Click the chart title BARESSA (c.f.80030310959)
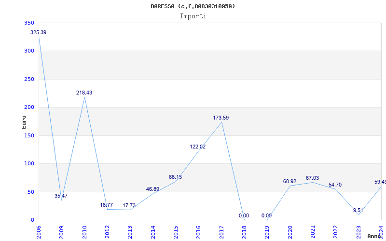Screen dimensions: 386x241 point(193,6)
